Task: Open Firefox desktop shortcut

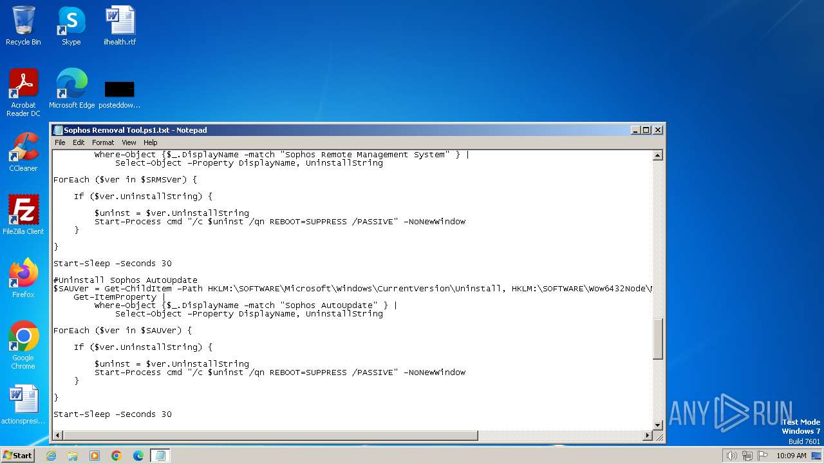Action: (x=23, y=278)
